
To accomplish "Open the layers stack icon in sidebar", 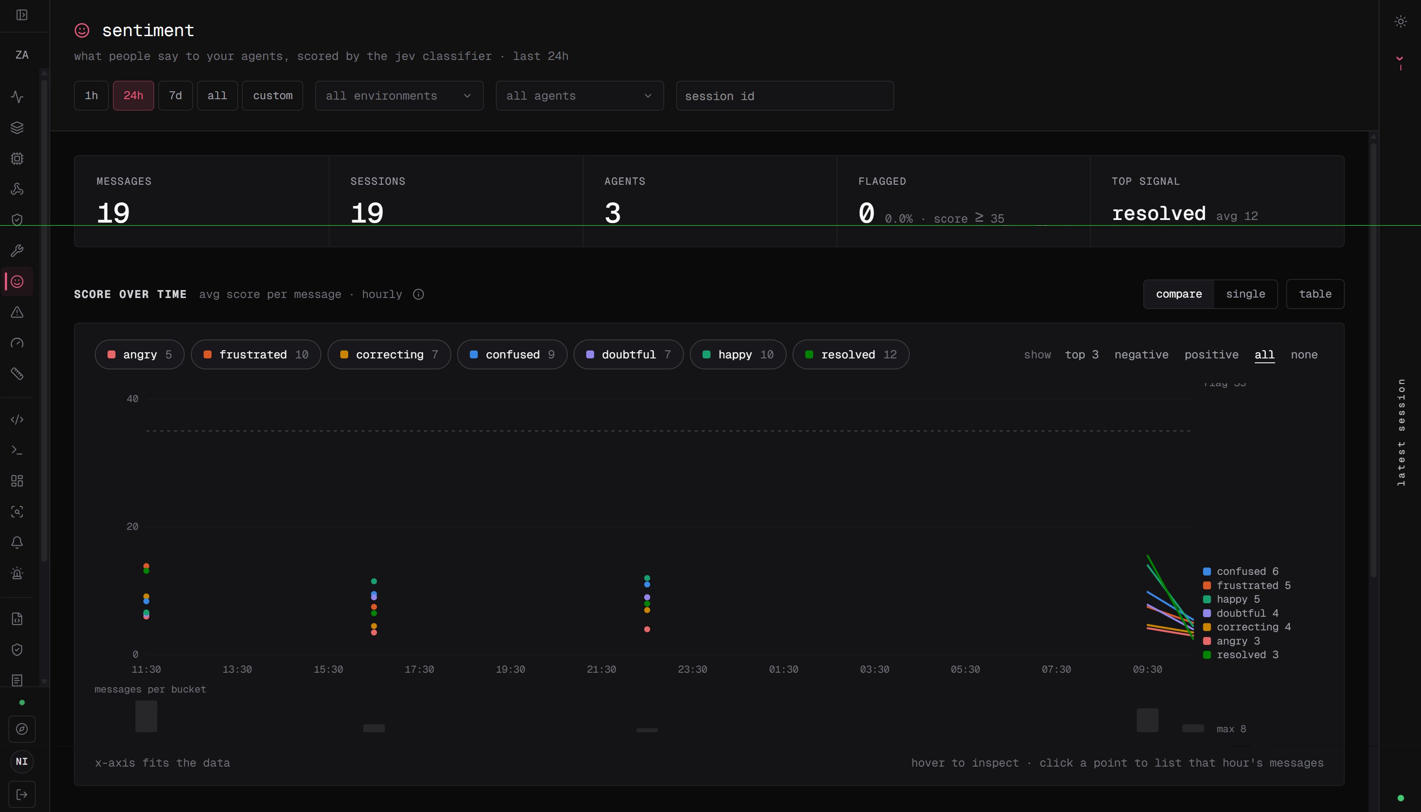I will coord(17,127).
